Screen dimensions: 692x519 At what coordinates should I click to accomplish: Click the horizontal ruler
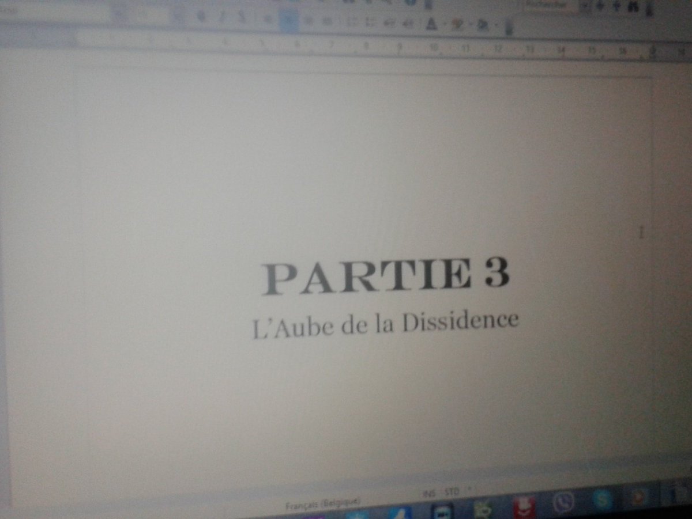click(x=346, y=47)
